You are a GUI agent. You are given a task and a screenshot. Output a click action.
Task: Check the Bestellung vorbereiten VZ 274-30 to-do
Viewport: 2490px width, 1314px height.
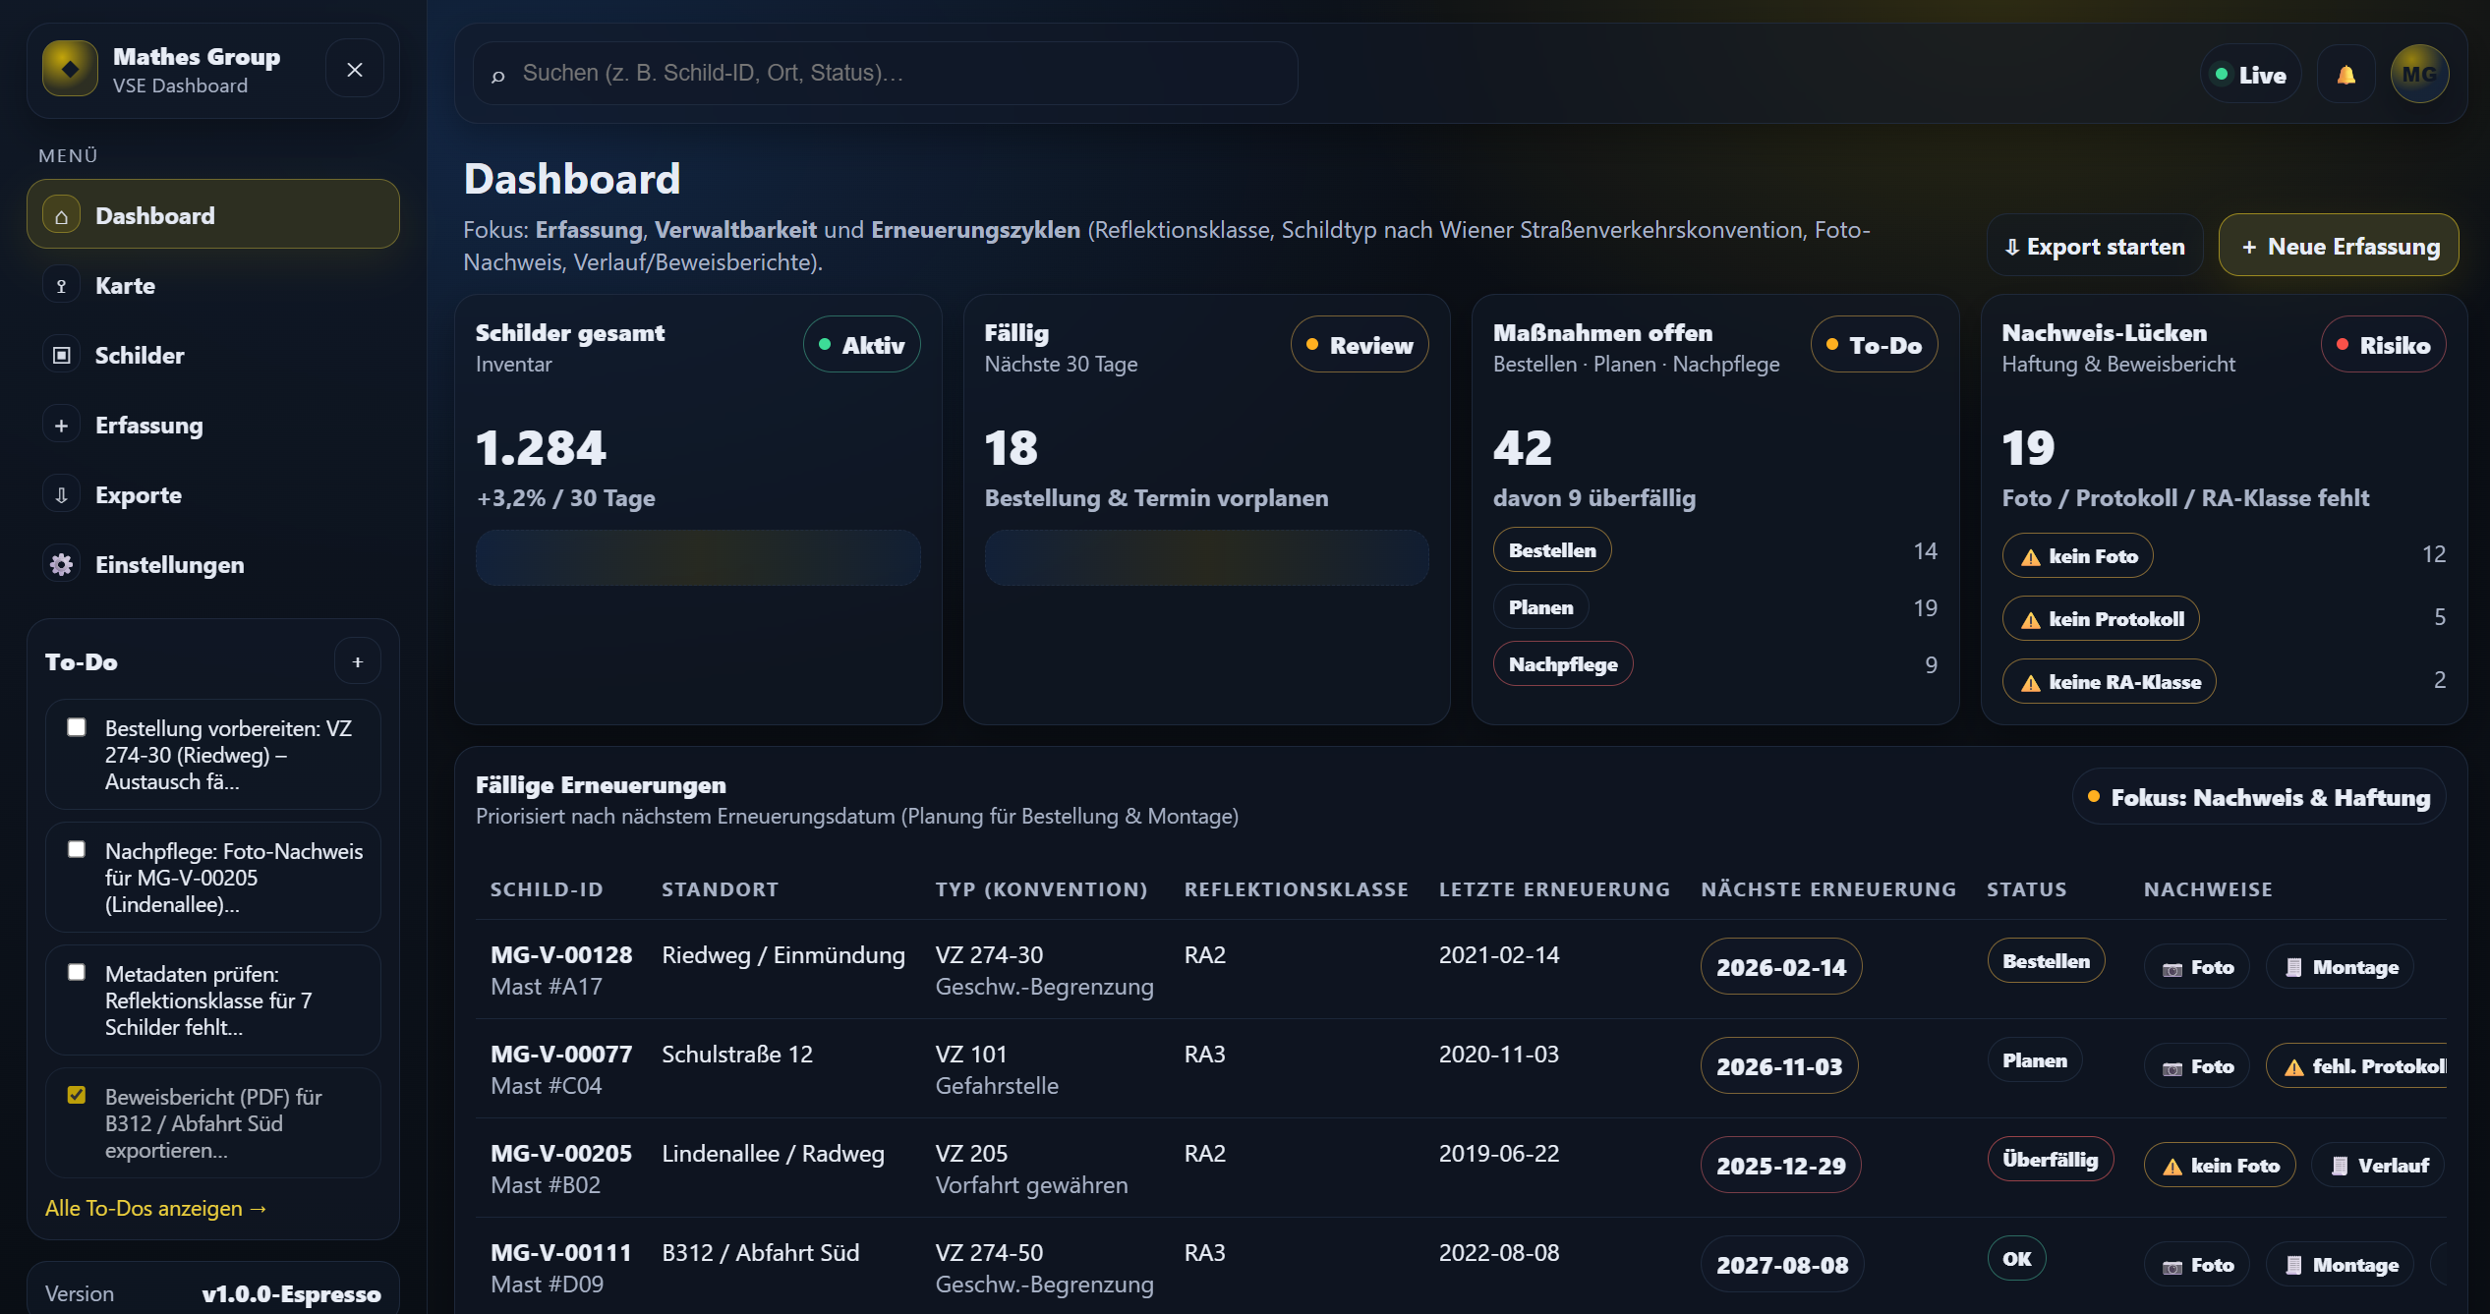[76, 727]
